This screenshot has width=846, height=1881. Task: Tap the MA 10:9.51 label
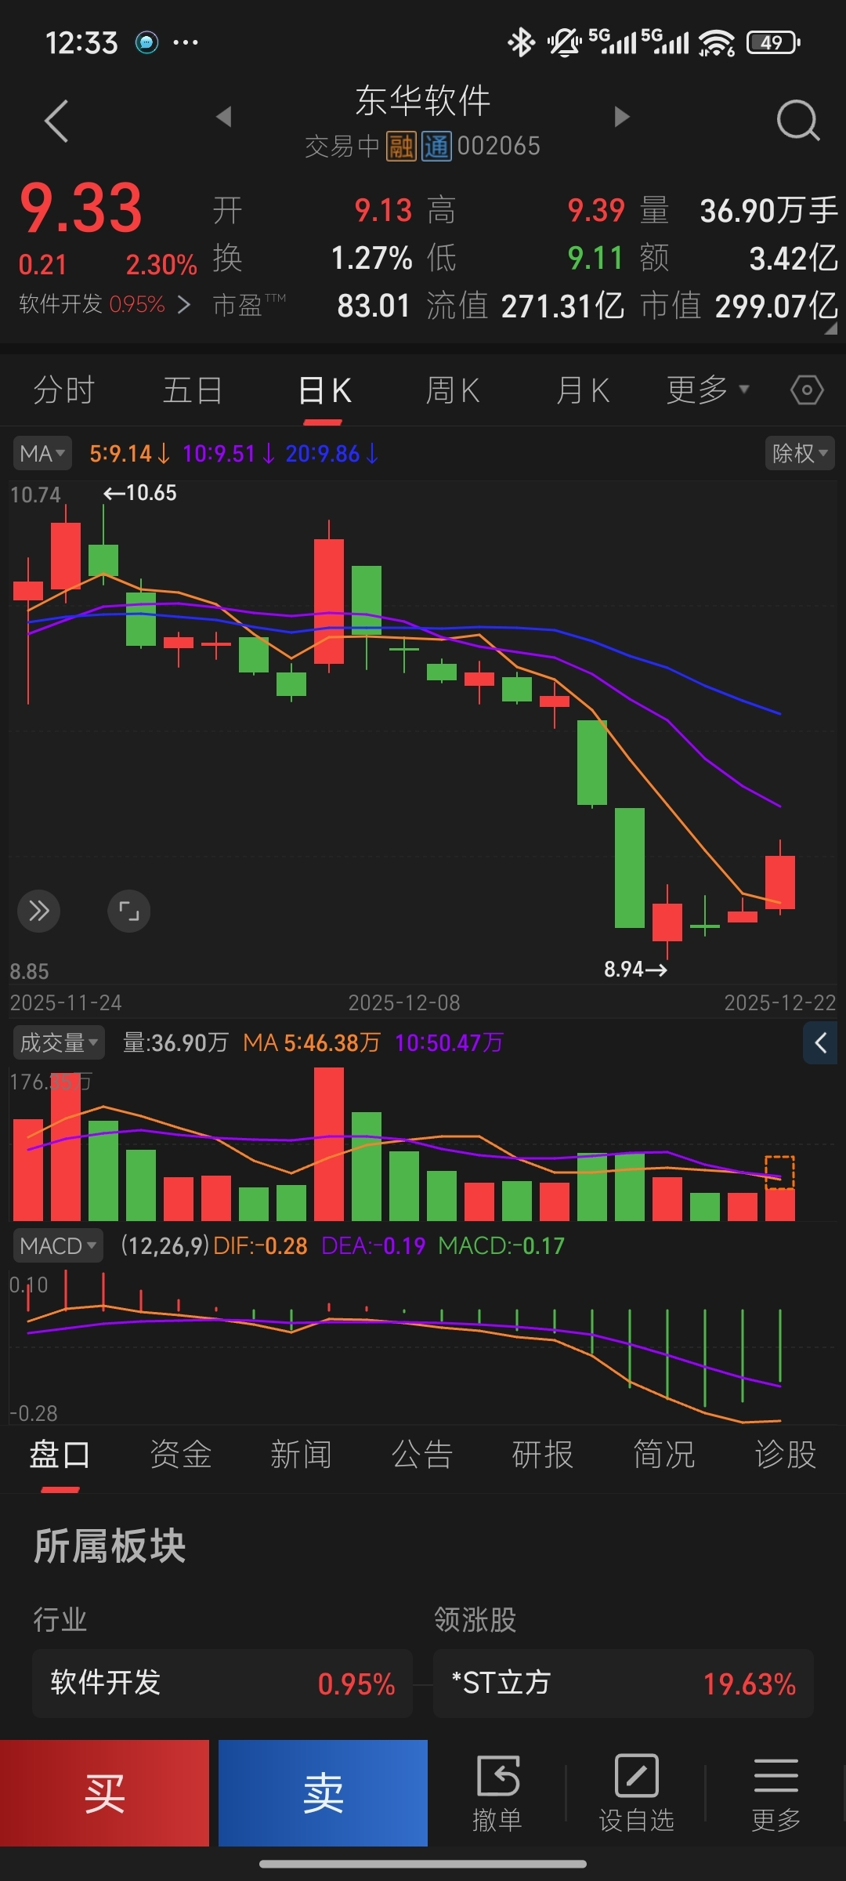coord(229,453)
